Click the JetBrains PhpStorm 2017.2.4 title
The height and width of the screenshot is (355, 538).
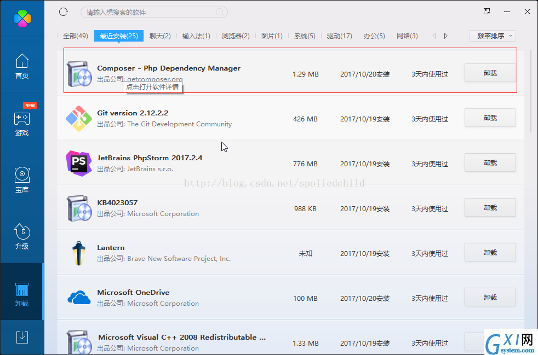coord(150,158)
